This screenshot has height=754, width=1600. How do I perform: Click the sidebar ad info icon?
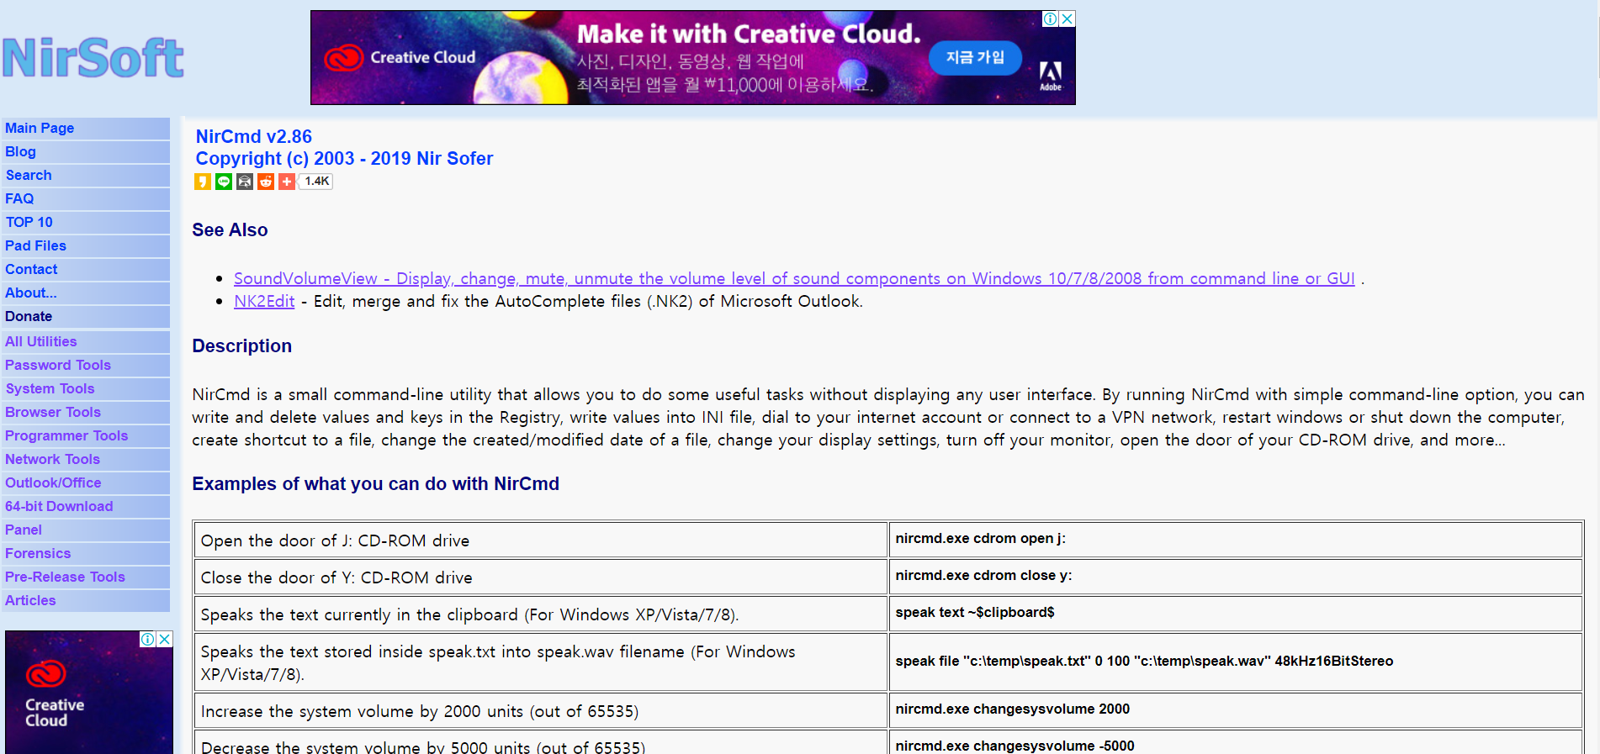[x=148, y=639]
